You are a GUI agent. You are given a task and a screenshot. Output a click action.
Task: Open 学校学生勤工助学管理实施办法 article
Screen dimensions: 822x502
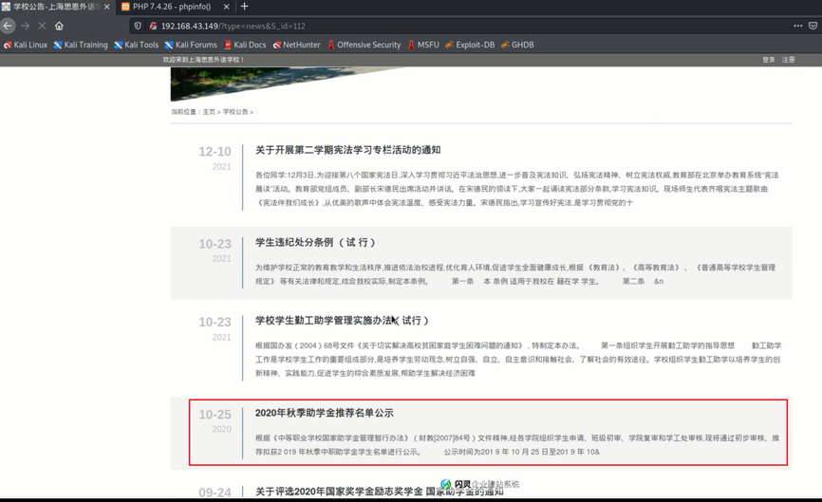click(x=342, y=320)
